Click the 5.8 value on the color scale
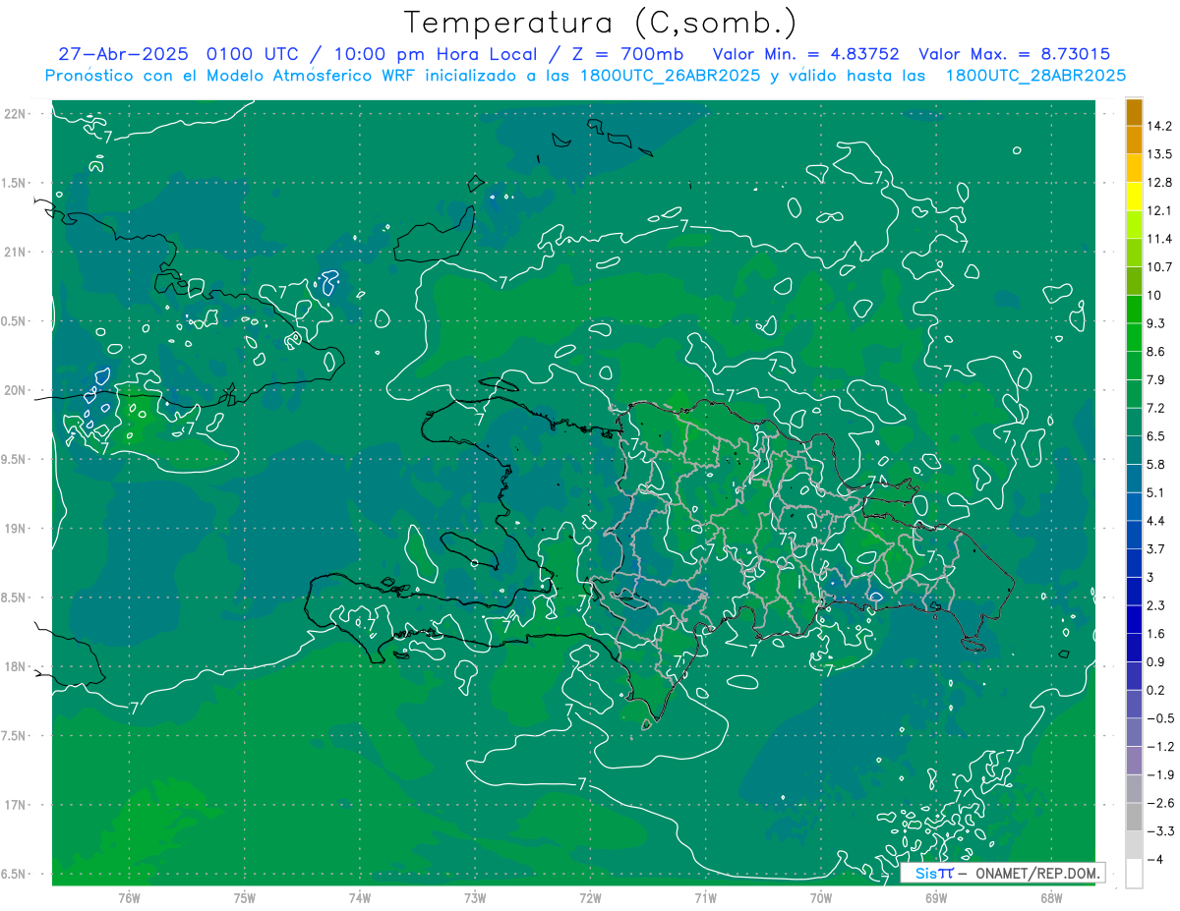Viewport: 1180px width, 911px height. [x=1156, y=464]
